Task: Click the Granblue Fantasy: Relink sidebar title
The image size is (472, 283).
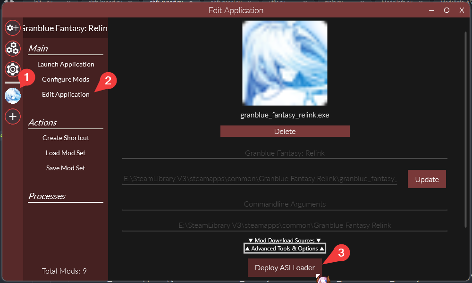Action: coord(65,28)
